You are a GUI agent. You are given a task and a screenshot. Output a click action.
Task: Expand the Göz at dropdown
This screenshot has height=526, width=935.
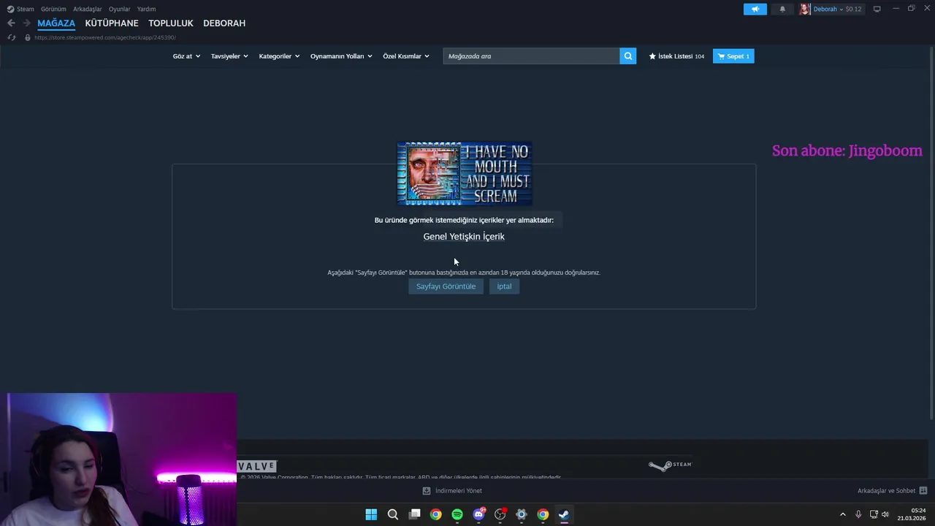186,56
